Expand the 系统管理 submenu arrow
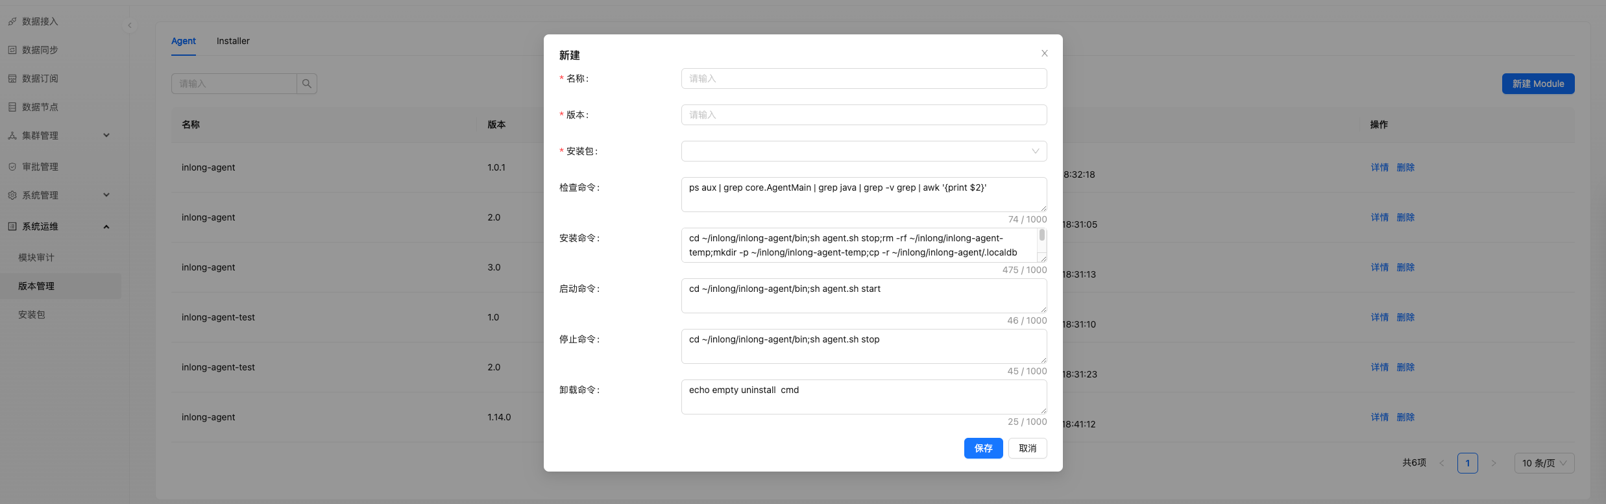The width and height of the screenshot is (1606, 504). 106,195
